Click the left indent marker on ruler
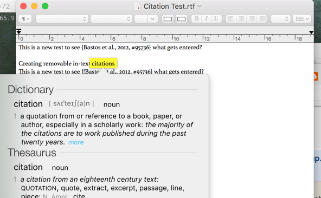This screenshot has width=321, height=198. coord(19,31)
